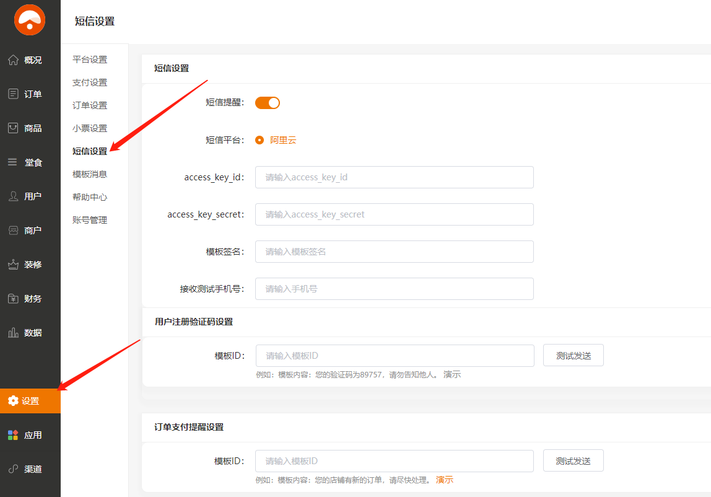Toggle the 短信提醒 switch off
Image resolution: width=711 pixels, height=497 pixels.
[x=268, y=103]
